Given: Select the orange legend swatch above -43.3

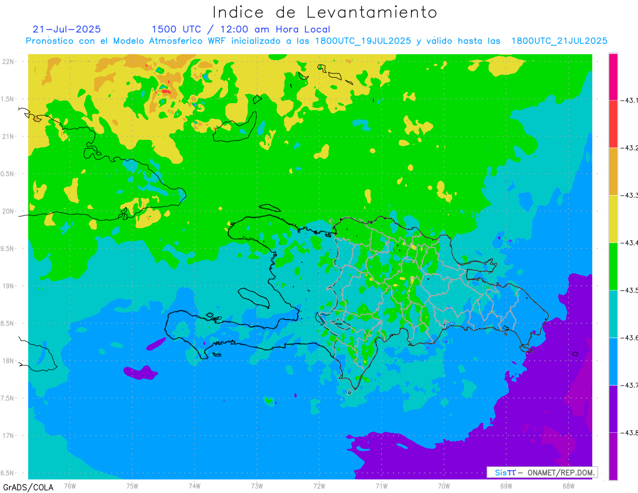Looking at the screenshot, I should pyautogui.click(x=613, y=171).
